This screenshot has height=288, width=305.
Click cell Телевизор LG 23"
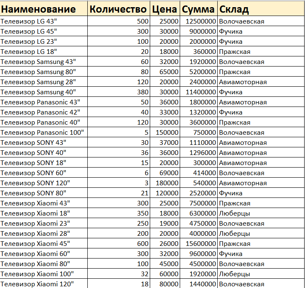[43, 41]
